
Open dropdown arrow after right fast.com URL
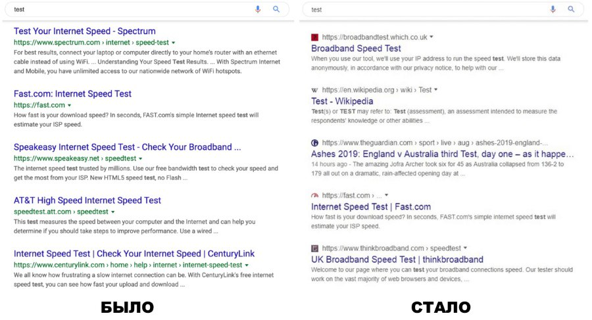[386, 195]
